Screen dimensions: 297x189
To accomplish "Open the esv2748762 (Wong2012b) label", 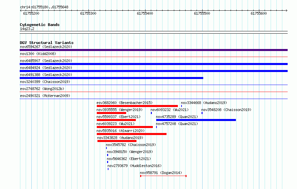I will 42,89.
